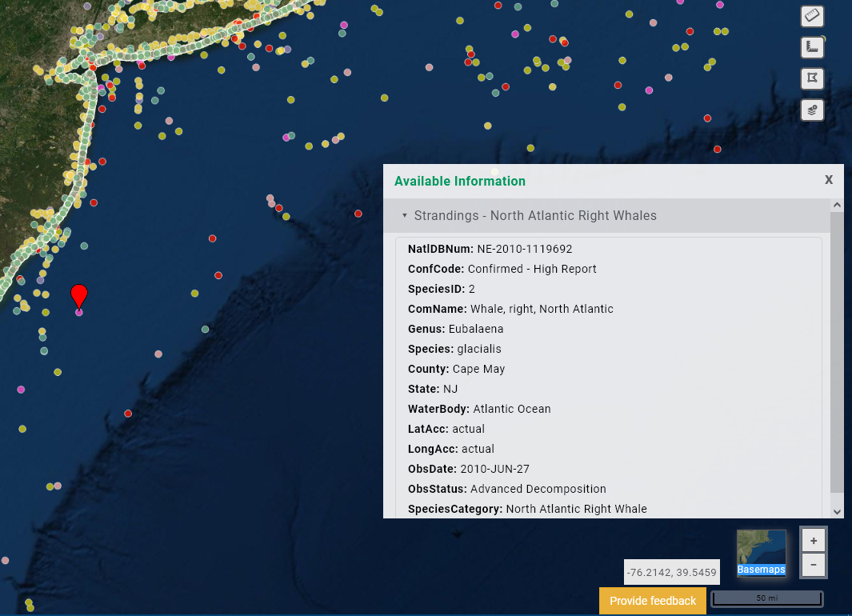Screen dimensions: 852x616
Task: Collapse the Strandings - North Atlantic Right Whales section
Action: point(405,216)
